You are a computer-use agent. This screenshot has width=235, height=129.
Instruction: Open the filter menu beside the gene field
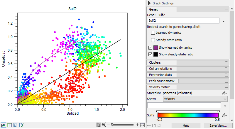pyautogui.click(x=224, y=21)
